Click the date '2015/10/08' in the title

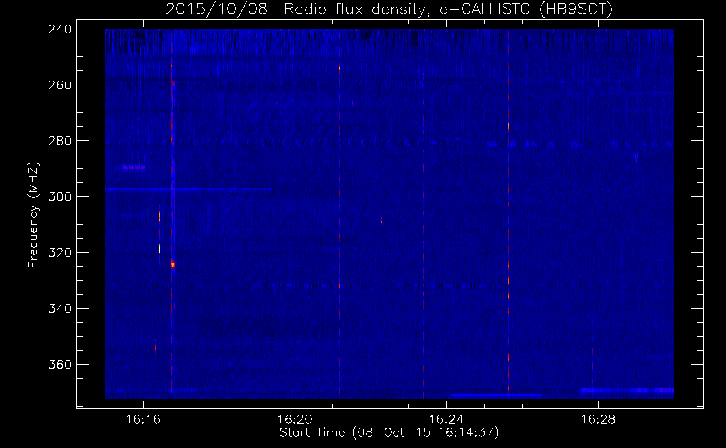216,9
